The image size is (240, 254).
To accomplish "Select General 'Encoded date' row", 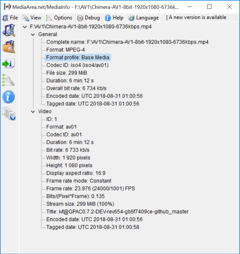I will pos(94,96).
